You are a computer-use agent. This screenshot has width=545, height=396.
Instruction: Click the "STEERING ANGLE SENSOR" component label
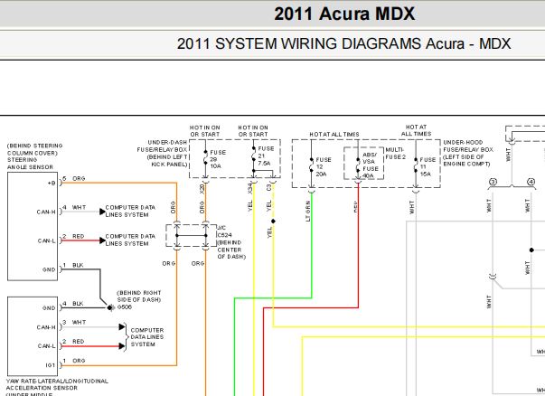click(30, 164)
